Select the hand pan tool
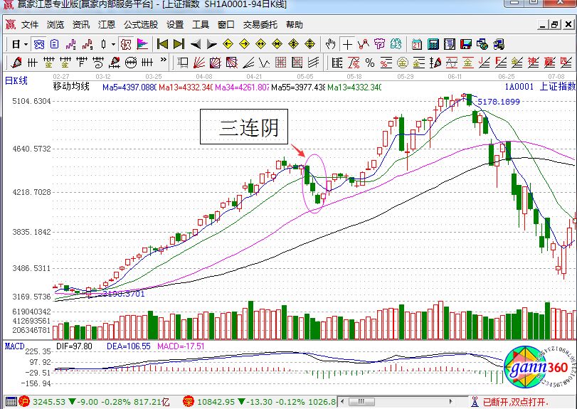 330,44
